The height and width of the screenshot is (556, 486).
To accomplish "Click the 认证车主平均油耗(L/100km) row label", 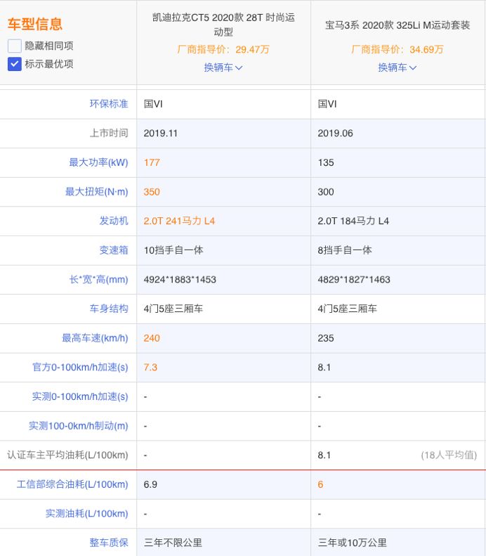I will click(x=67, y=455).
